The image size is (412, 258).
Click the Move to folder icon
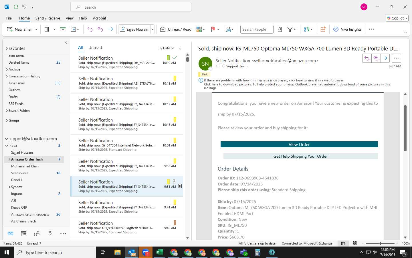click(x=73, y=29)
